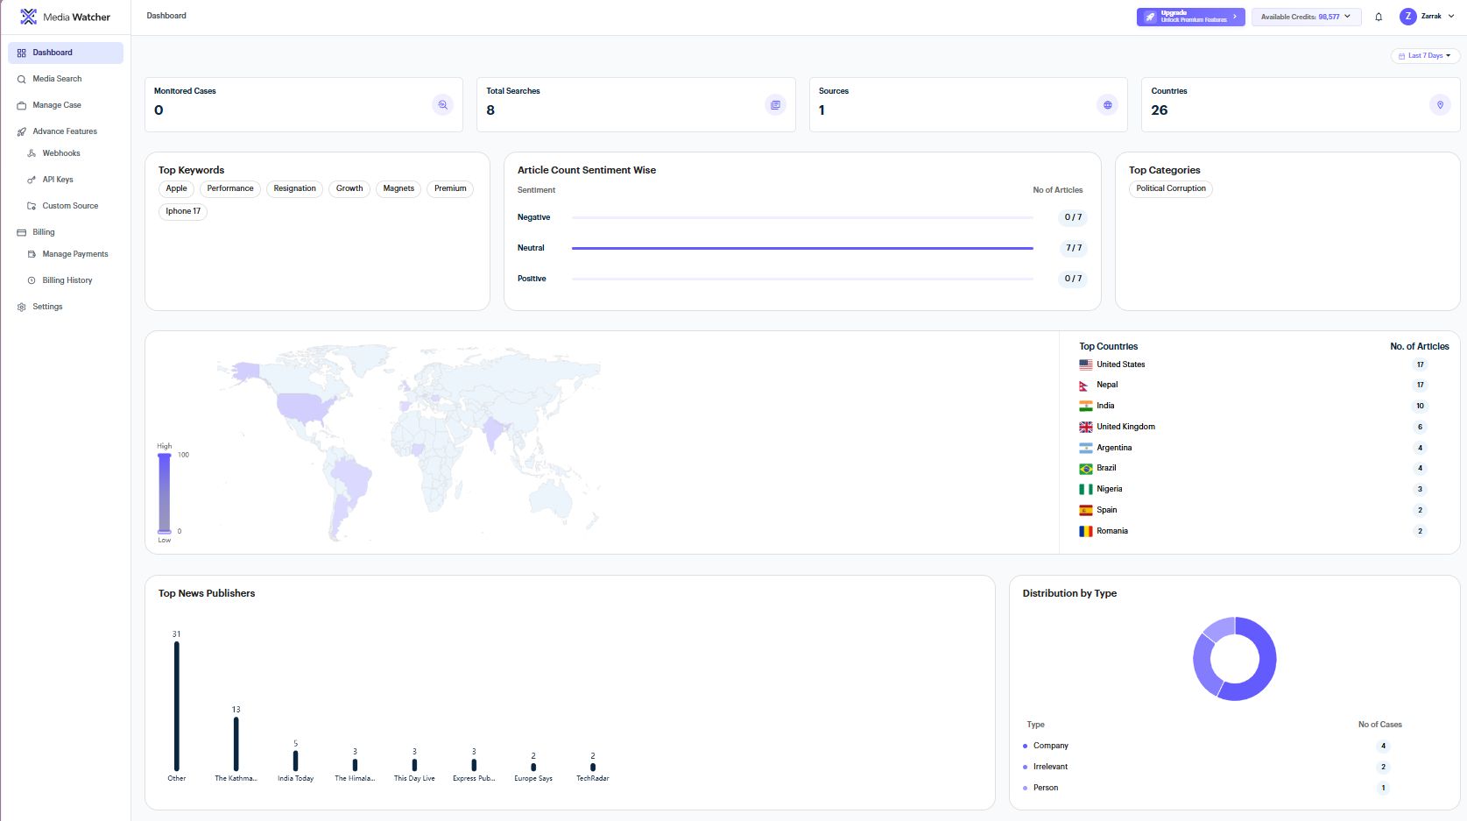Open Billing History in the sidebar

(67, 280)
